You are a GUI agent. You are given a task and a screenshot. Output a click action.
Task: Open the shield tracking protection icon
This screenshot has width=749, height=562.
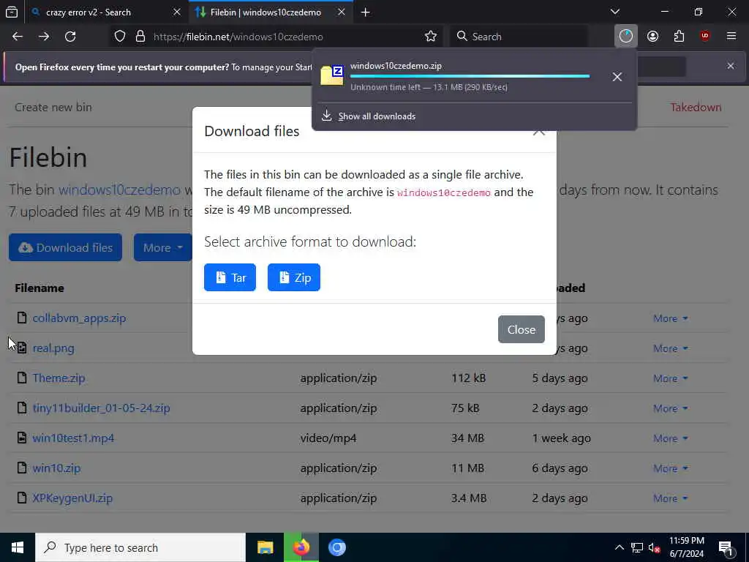click(120, 37)
